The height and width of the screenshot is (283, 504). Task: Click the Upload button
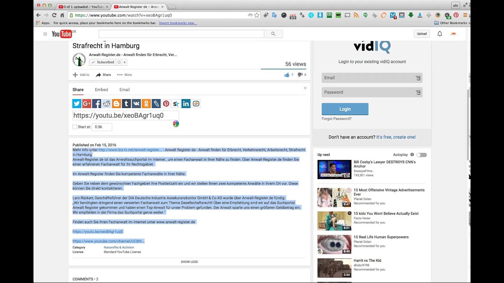[x=422, y=34]
